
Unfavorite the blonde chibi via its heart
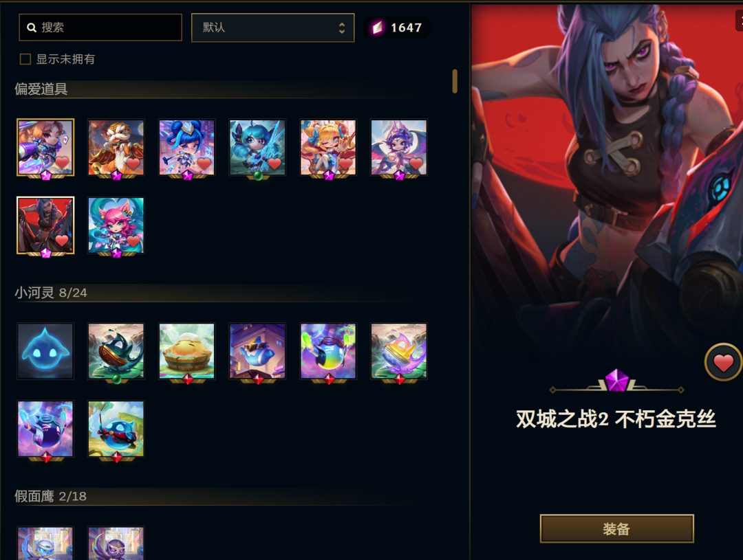pos(345,164)
